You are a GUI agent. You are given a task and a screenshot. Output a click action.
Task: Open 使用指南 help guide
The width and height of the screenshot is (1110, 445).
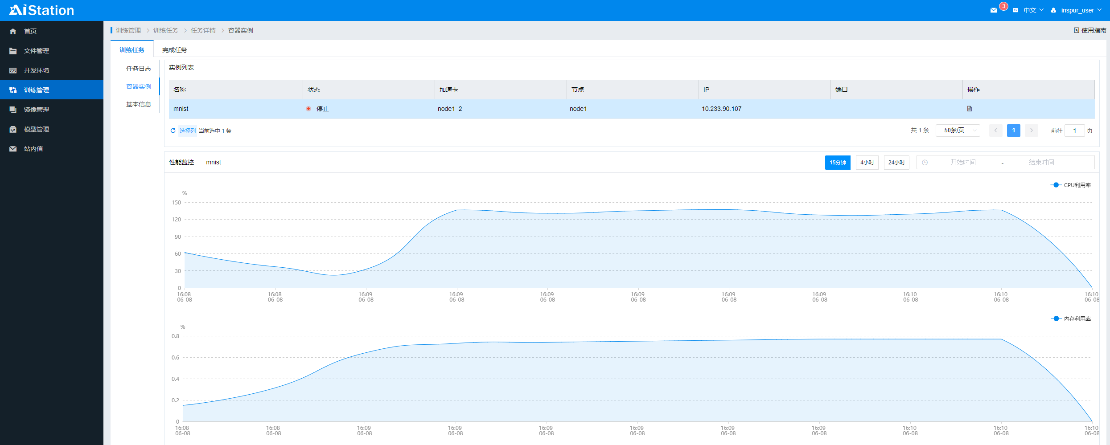1090,30
